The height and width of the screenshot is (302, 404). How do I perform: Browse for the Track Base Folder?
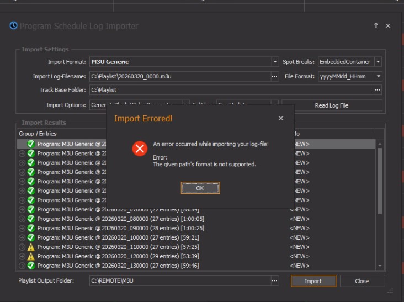[378, 90]
